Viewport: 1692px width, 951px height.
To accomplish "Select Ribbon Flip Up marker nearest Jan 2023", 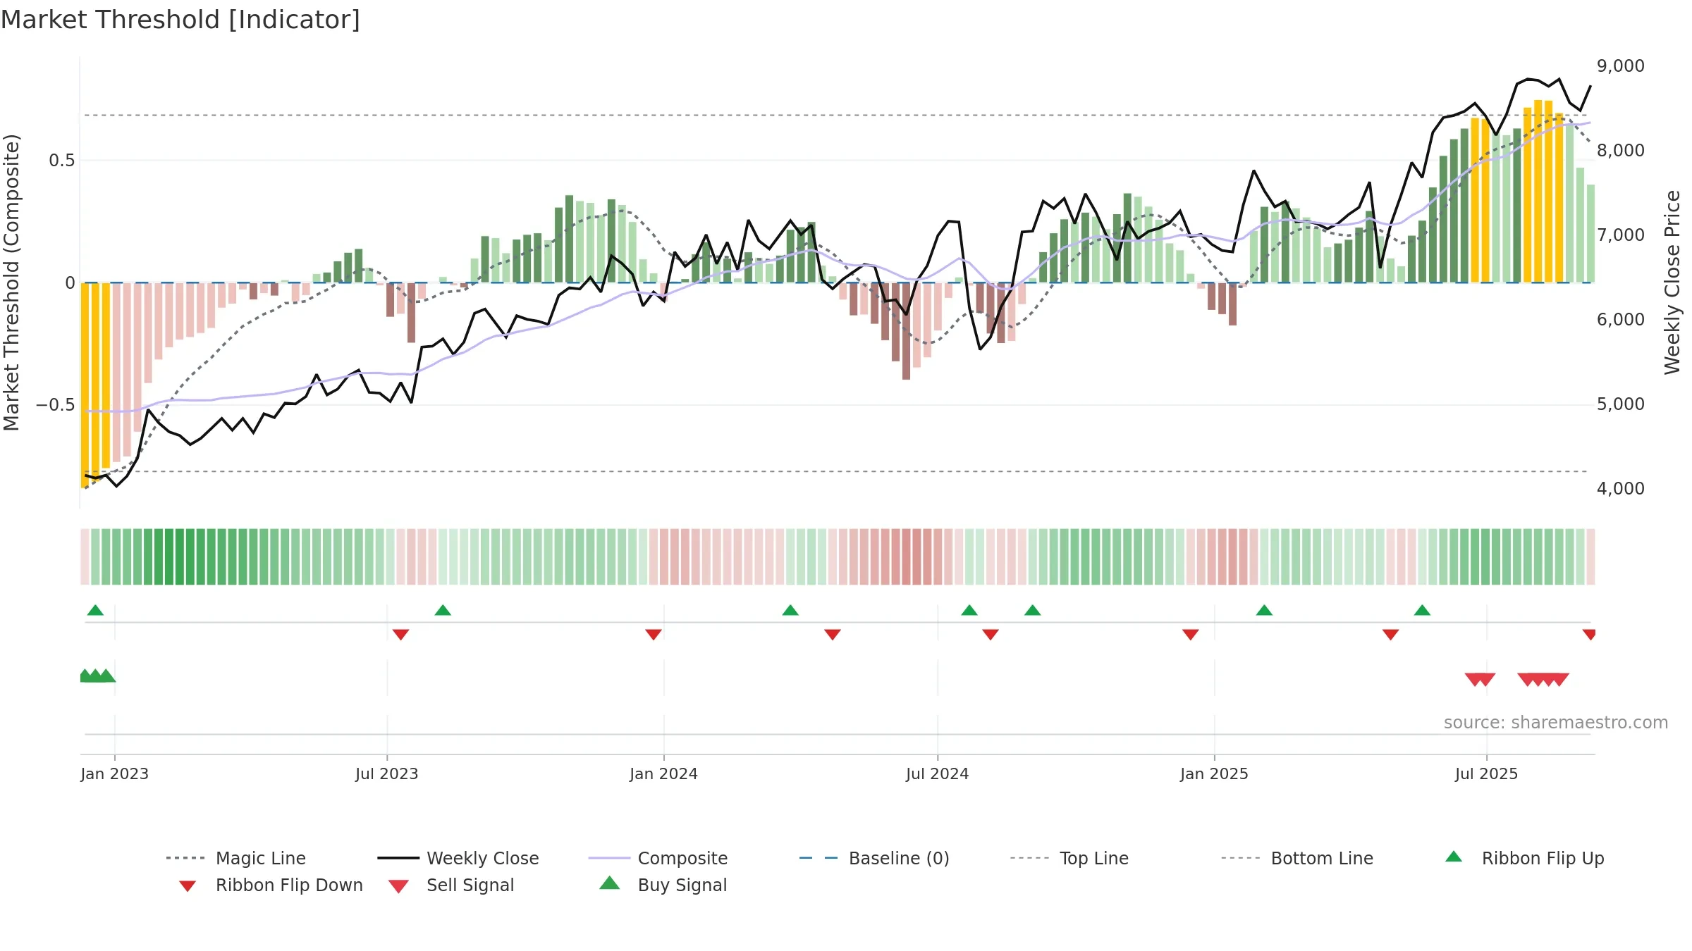I will 95,610.
